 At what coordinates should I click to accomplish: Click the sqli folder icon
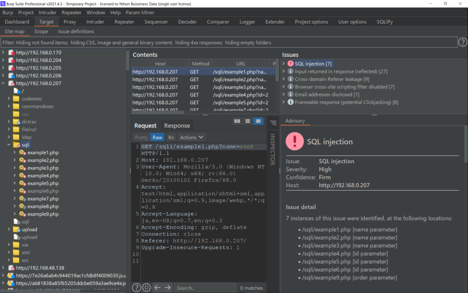coord(16,145)
